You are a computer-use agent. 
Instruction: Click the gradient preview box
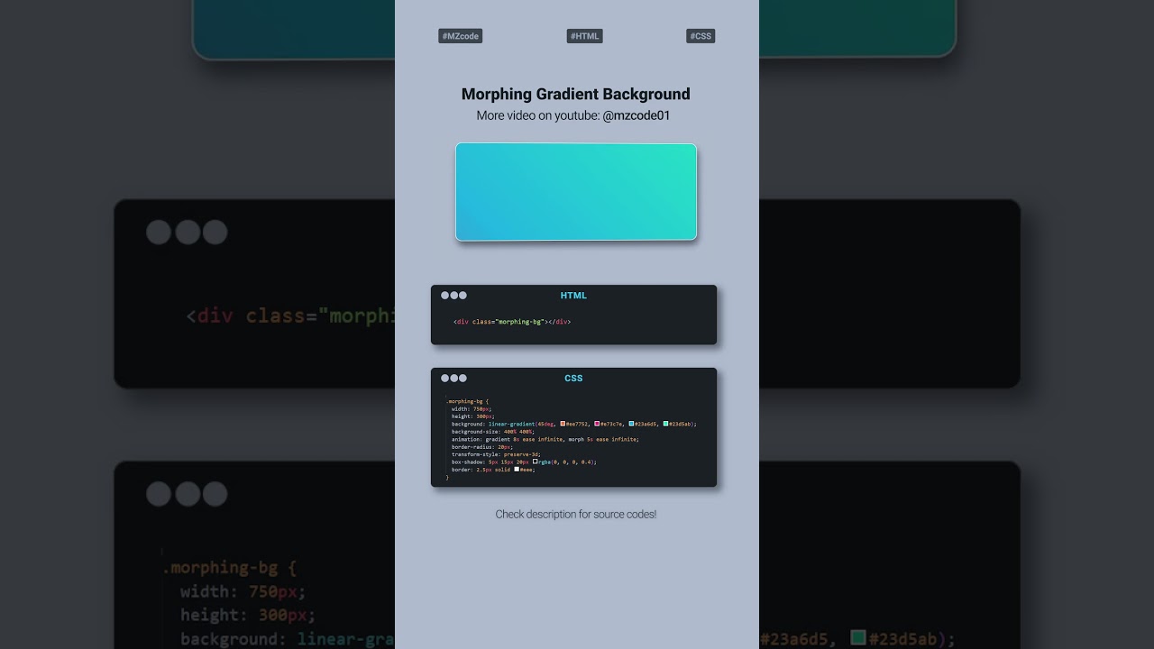click(576, 192)
